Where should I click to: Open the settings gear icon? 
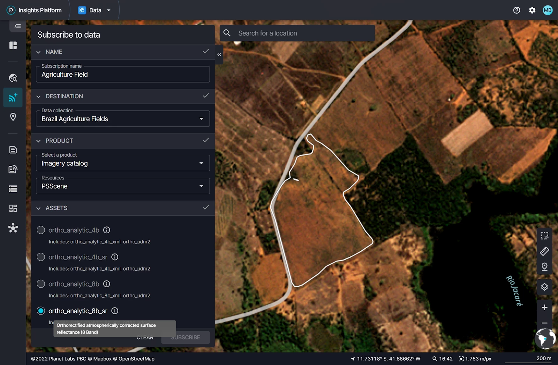click(x=532, y=10)
